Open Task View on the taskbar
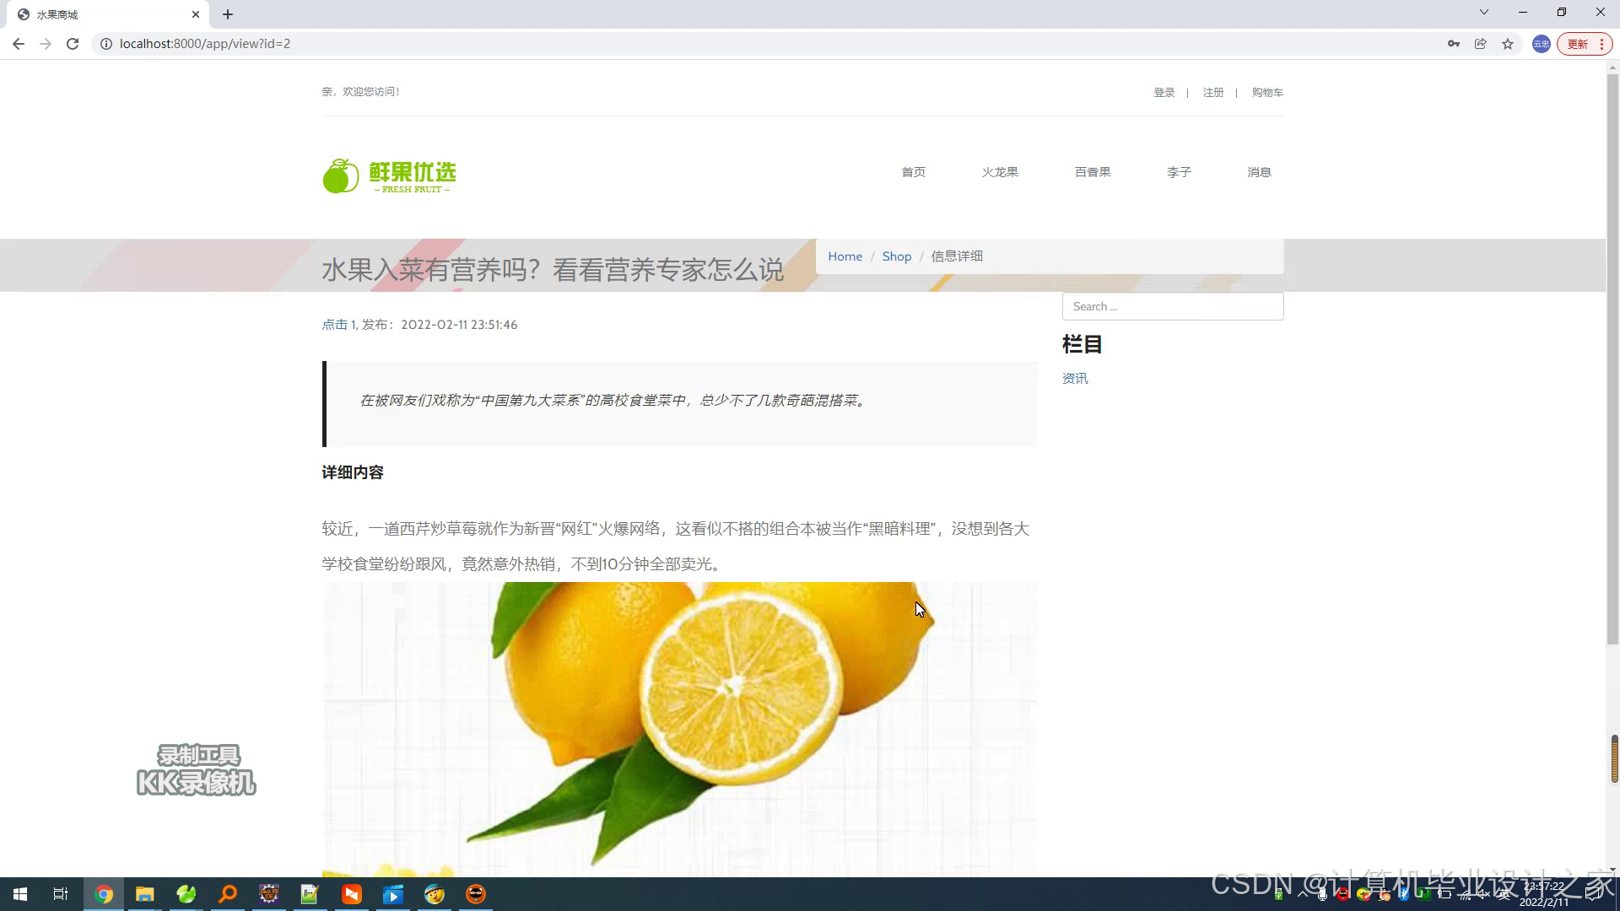 (61, 894)
